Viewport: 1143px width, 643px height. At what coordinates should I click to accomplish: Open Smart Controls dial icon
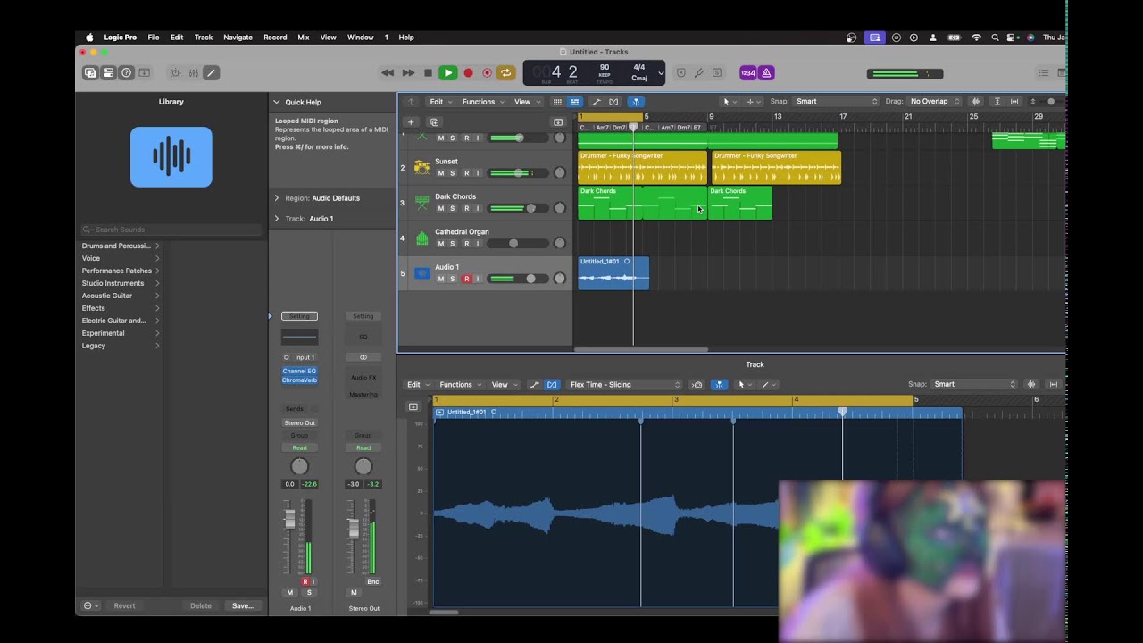pos(175,73)
